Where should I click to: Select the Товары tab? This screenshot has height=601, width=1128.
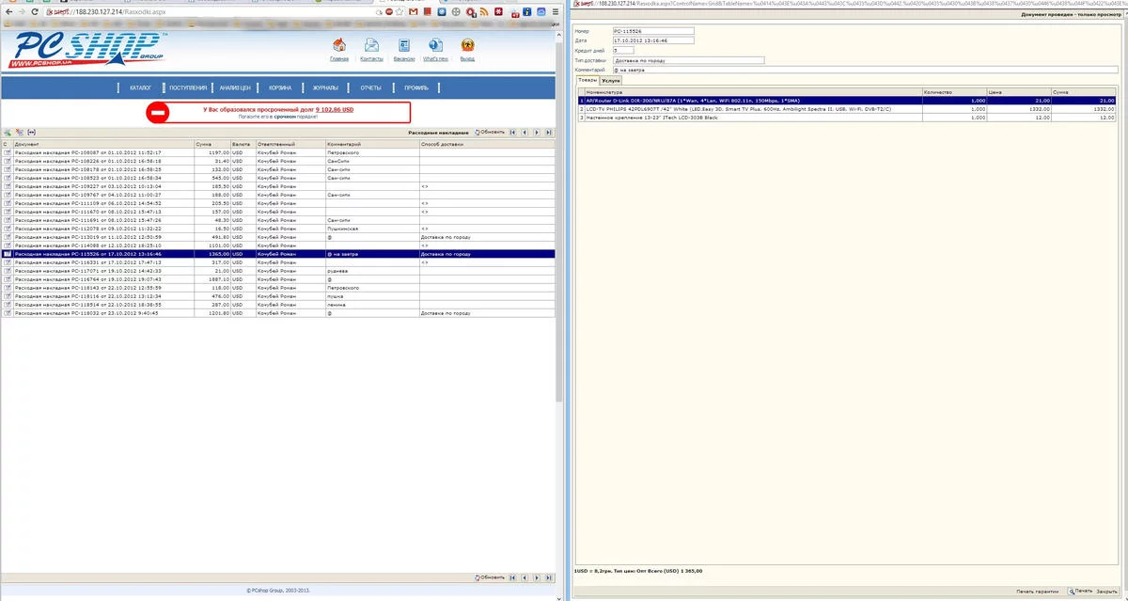[587, 82]
